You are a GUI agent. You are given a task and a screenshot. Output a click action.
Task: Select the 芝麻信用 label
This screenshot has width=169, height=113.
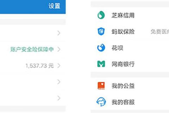(123, 15)
